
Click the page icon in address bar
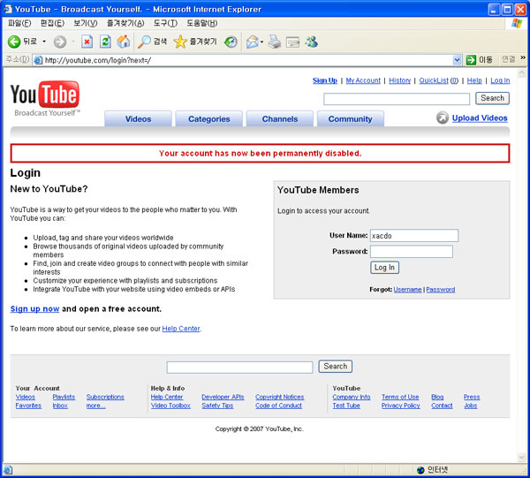coord(38,60)
